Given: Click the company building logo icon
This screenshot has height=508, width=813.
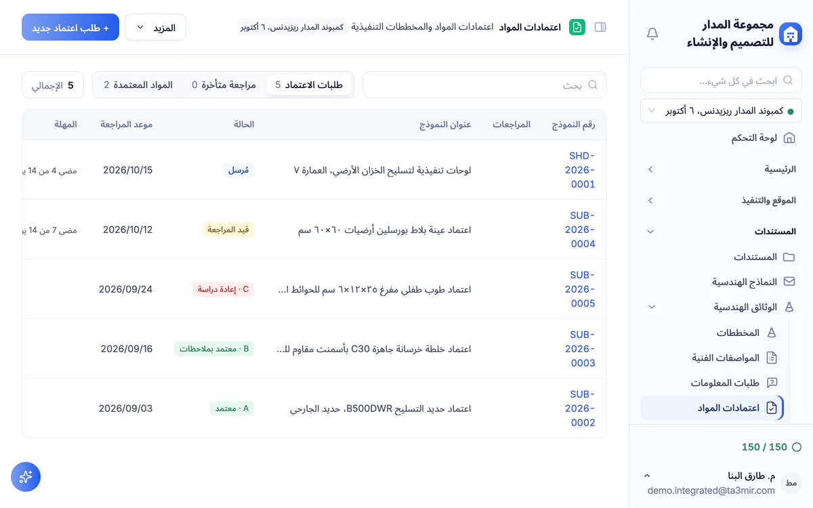Looking at the screenshot, I should [x=790, y=34].
